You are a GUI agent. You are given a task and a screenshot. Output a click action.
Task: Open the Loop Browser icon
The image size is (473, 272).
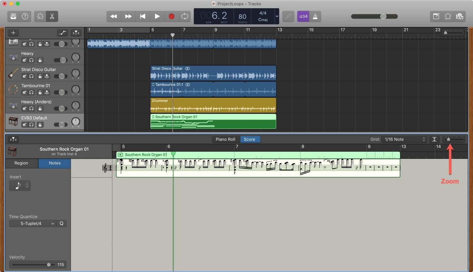tap(448, 16)
